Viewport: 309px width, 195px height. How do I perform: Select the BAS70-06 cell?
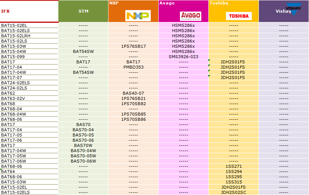[83, 140]
